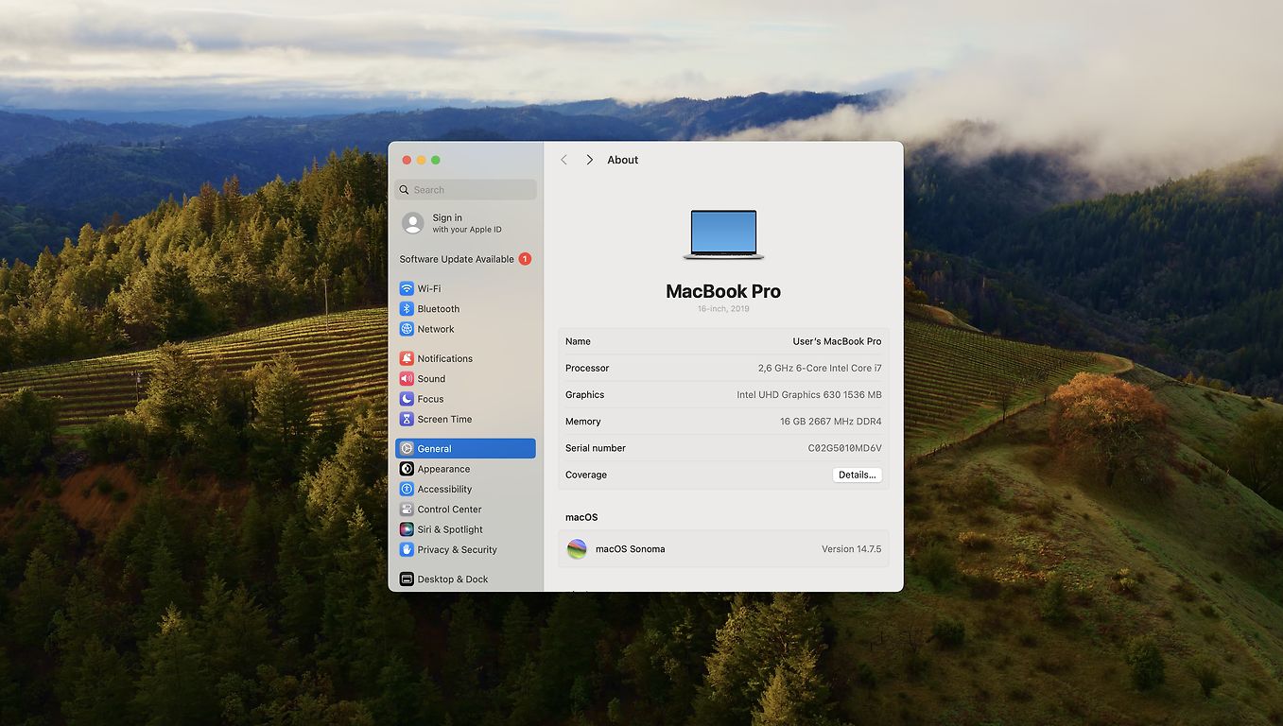
Task: Click the Privacy & Security label in the sidebar
Action: (458, 549)
